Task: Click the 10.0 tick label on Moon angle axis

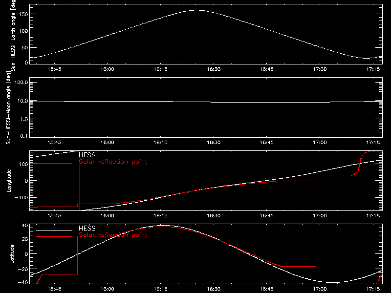Action: click(x=22, y=101)
